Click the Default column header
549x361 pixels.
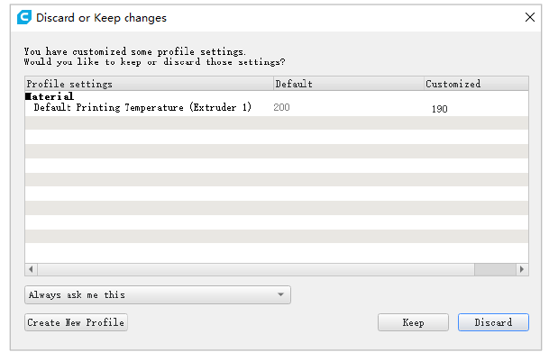[x=294, y=84]
